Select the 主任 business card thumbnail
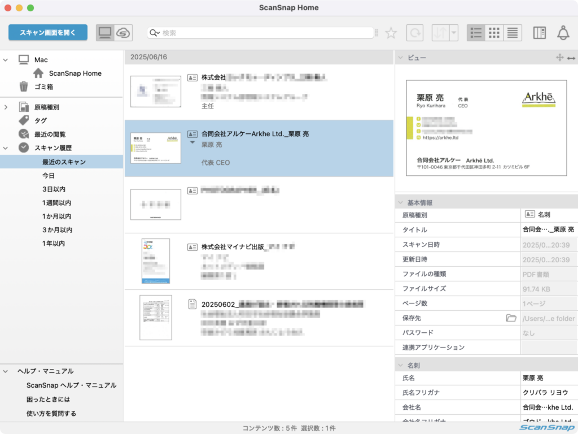 pos(156,91)
